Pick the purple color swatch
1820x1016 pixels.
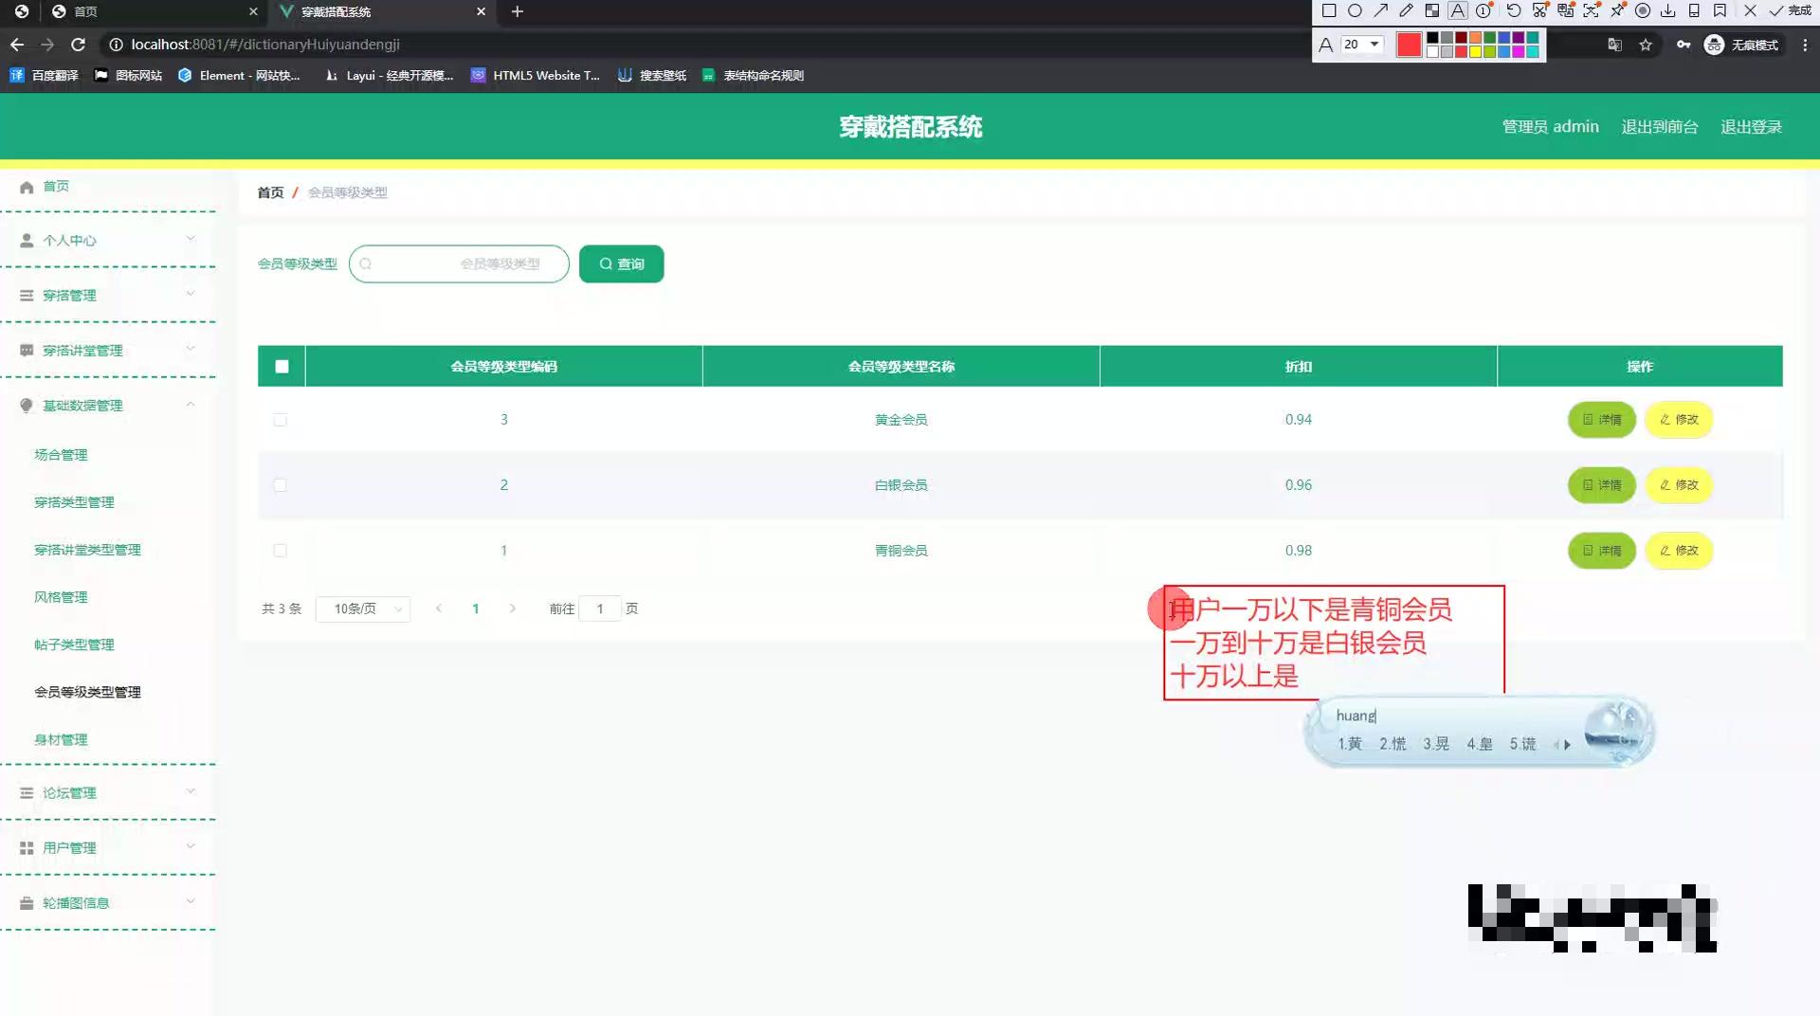1518,37
